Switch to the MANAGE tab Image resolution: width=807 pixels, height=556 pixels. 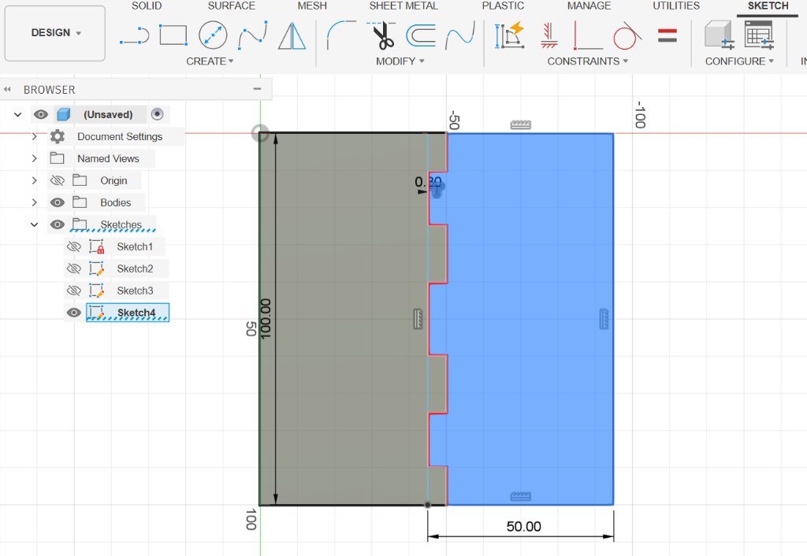click(x=589, y=6)
